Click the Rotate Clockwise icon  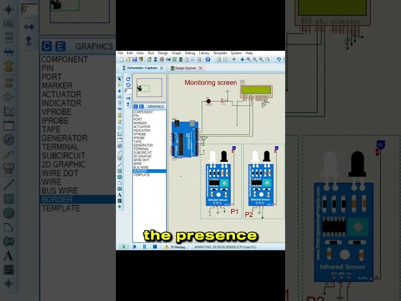click(128, 79)
